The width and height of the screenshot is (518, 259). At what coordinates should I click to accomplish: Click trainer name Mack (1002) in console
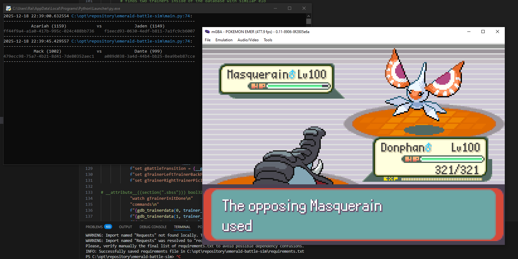pos(47,51)
